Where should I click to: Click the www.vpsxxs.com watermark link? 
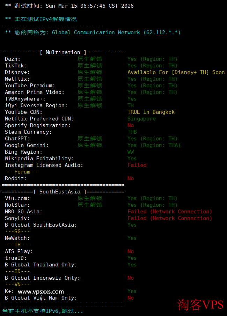pos(41,292)
